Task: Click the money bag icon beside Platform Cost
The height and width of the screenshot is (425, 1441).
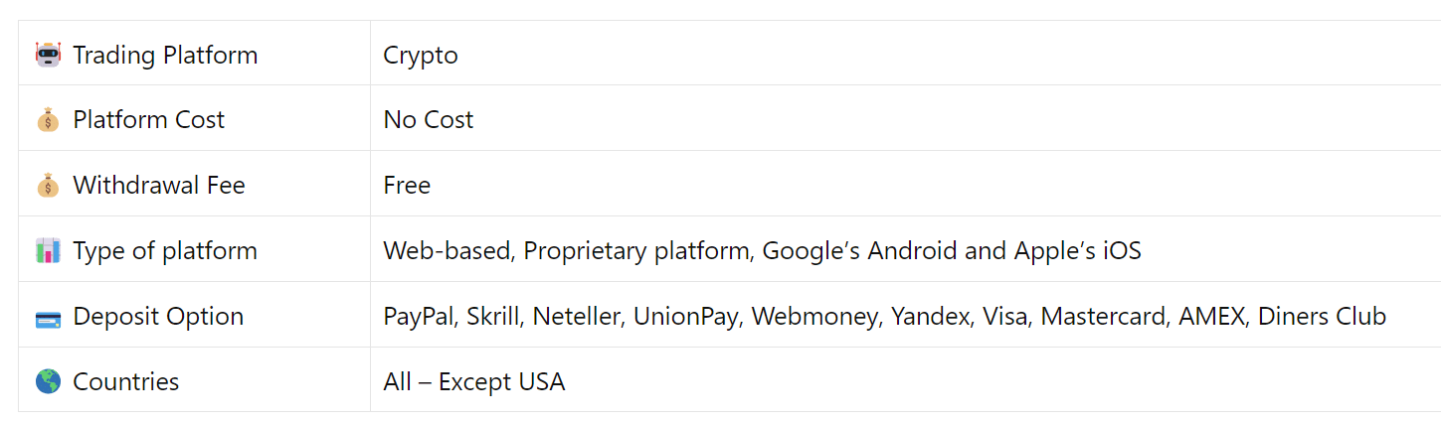Action: tap(48, 120)
